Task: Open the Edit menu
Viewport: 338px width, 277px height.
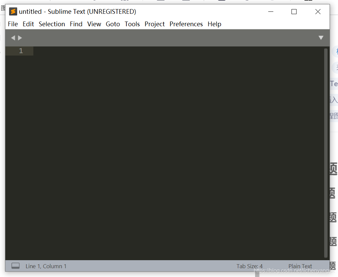Action: tap(28, 24)
